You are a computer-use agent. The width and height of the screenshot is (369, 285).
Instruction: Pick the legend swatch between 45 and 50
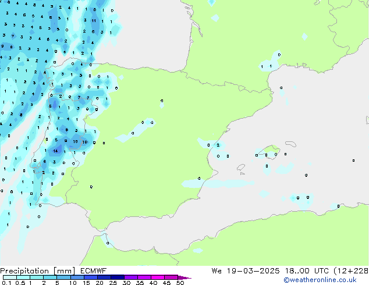pyautogui.click(x=172, y=277)
